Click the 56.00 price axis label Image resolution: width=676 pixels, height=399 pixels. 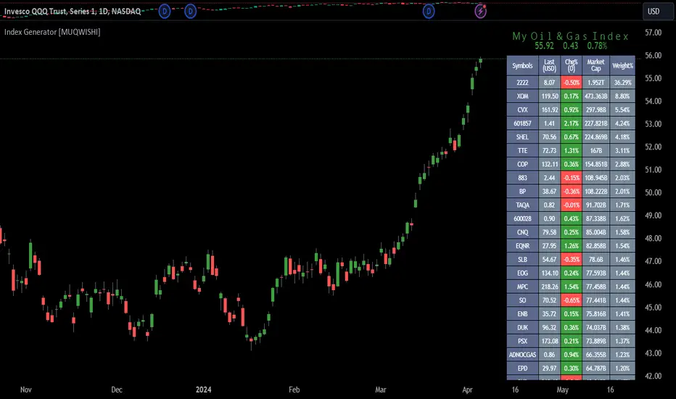point(653,55)
